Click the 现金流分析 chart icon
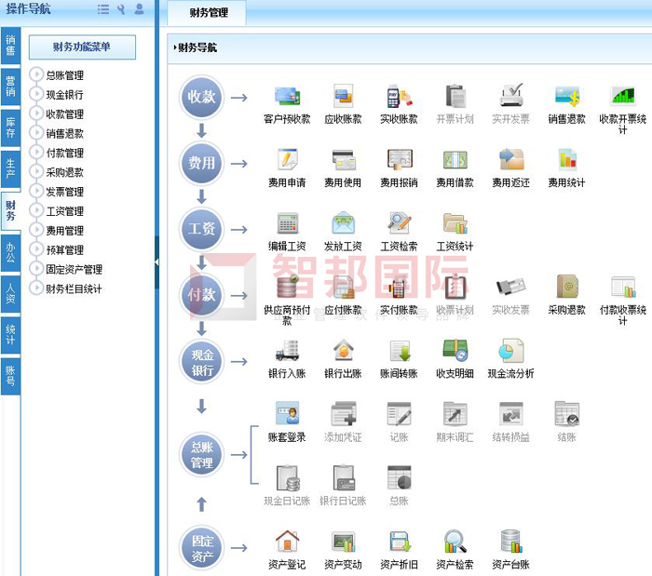The width and height of the screenshot is (652, 576). coord(510,351)
